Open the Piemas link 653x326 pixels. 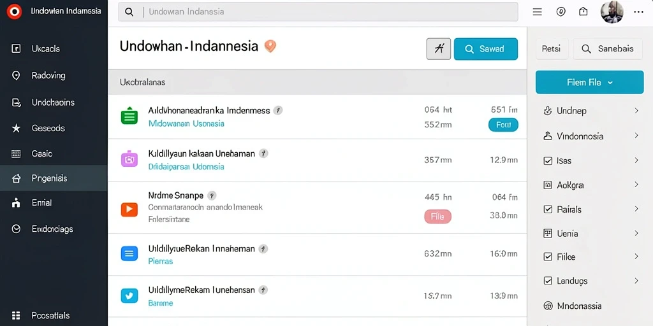coord(160,261)
